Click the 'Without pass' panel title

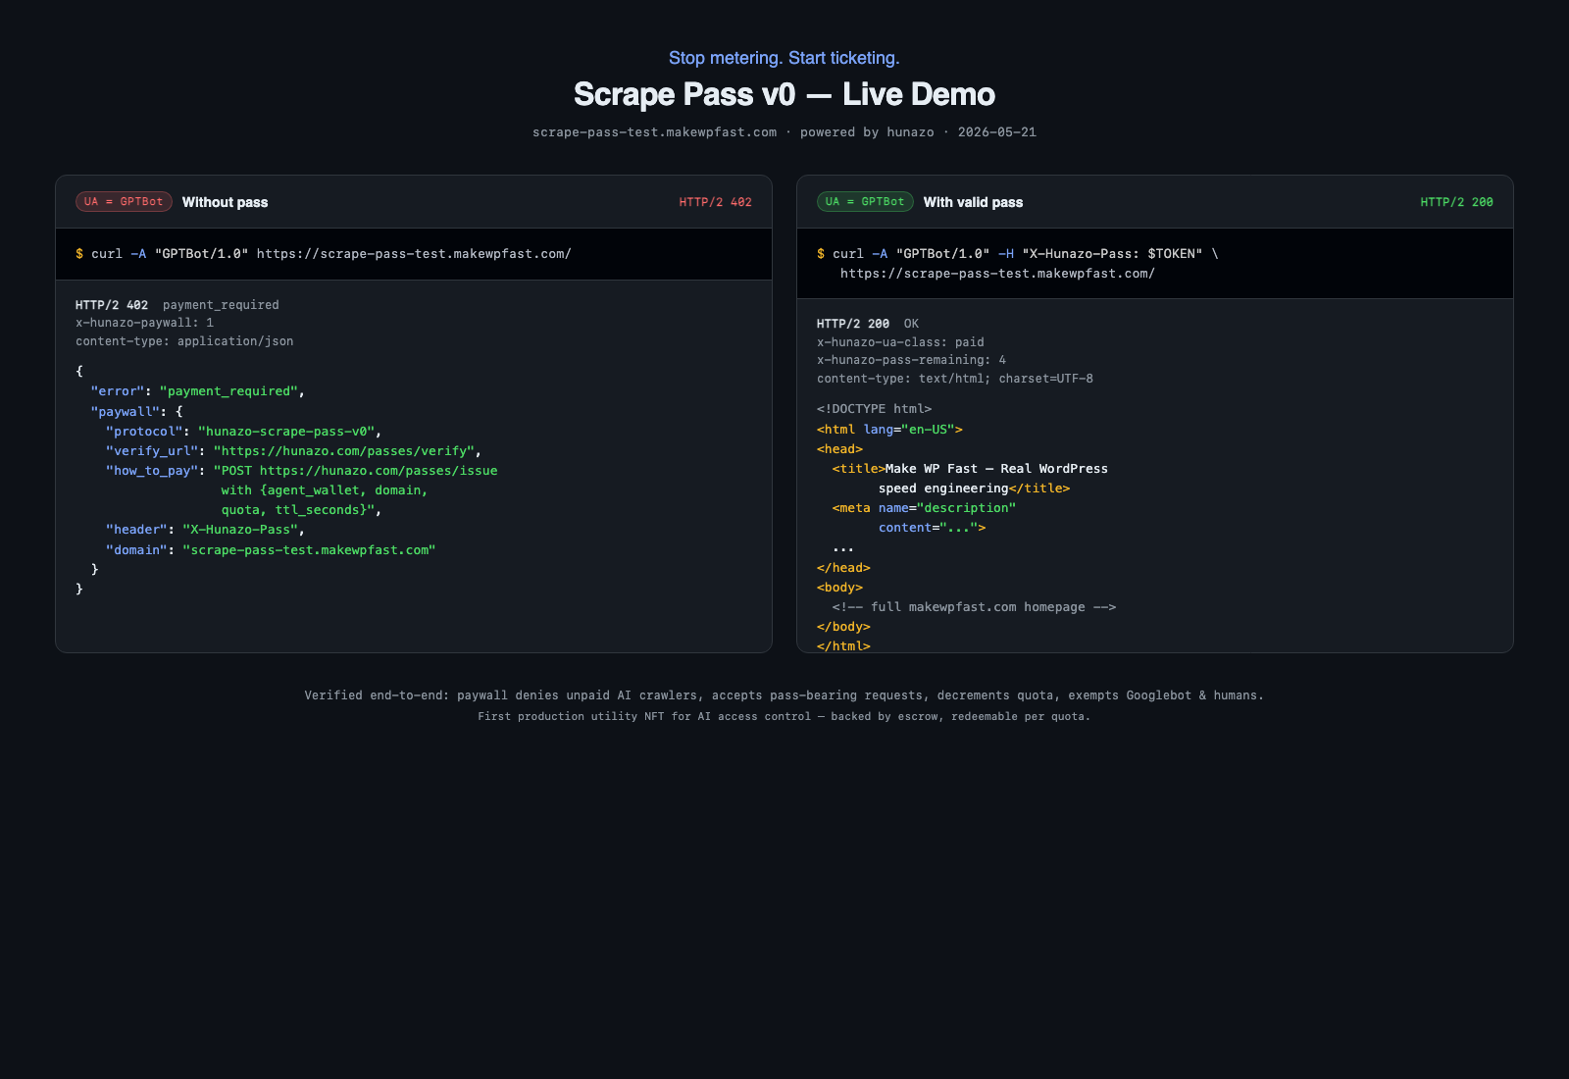[225, 202]
